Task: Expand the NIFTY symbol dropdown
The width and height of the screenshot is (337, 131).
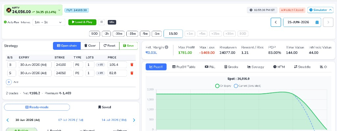Action: 59,10
